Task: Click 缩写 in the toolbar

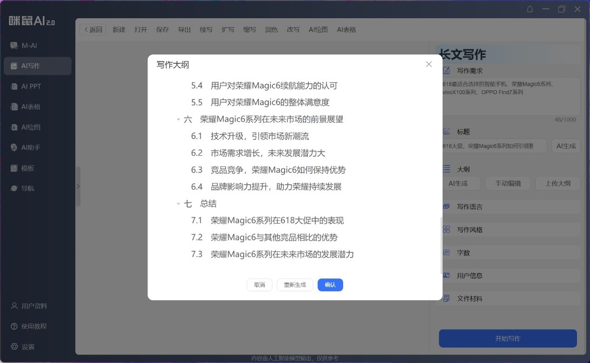Action: point(250,29)
